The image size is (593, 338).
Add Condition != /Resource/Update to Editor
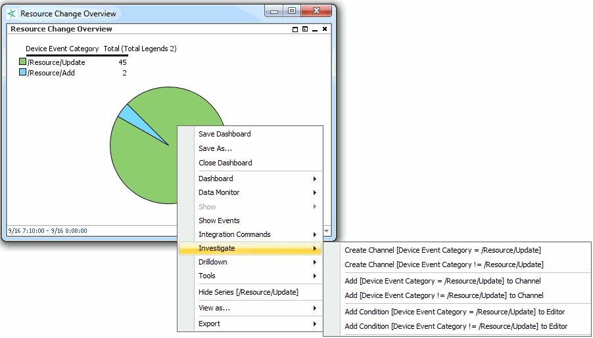point(456,326)
